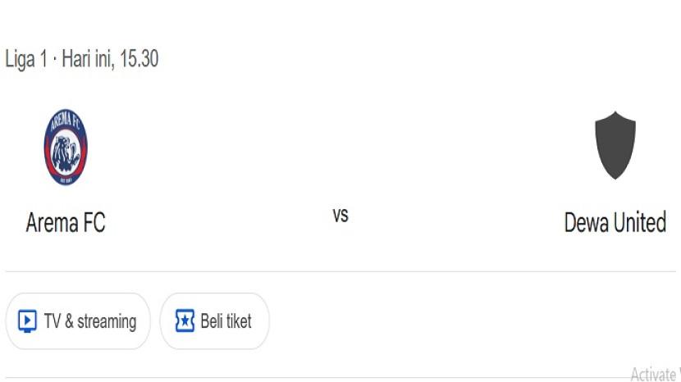This screenshot has height=382, width=681.
Task: Click the Liga 1 match header line
Action: click(82, 60)
